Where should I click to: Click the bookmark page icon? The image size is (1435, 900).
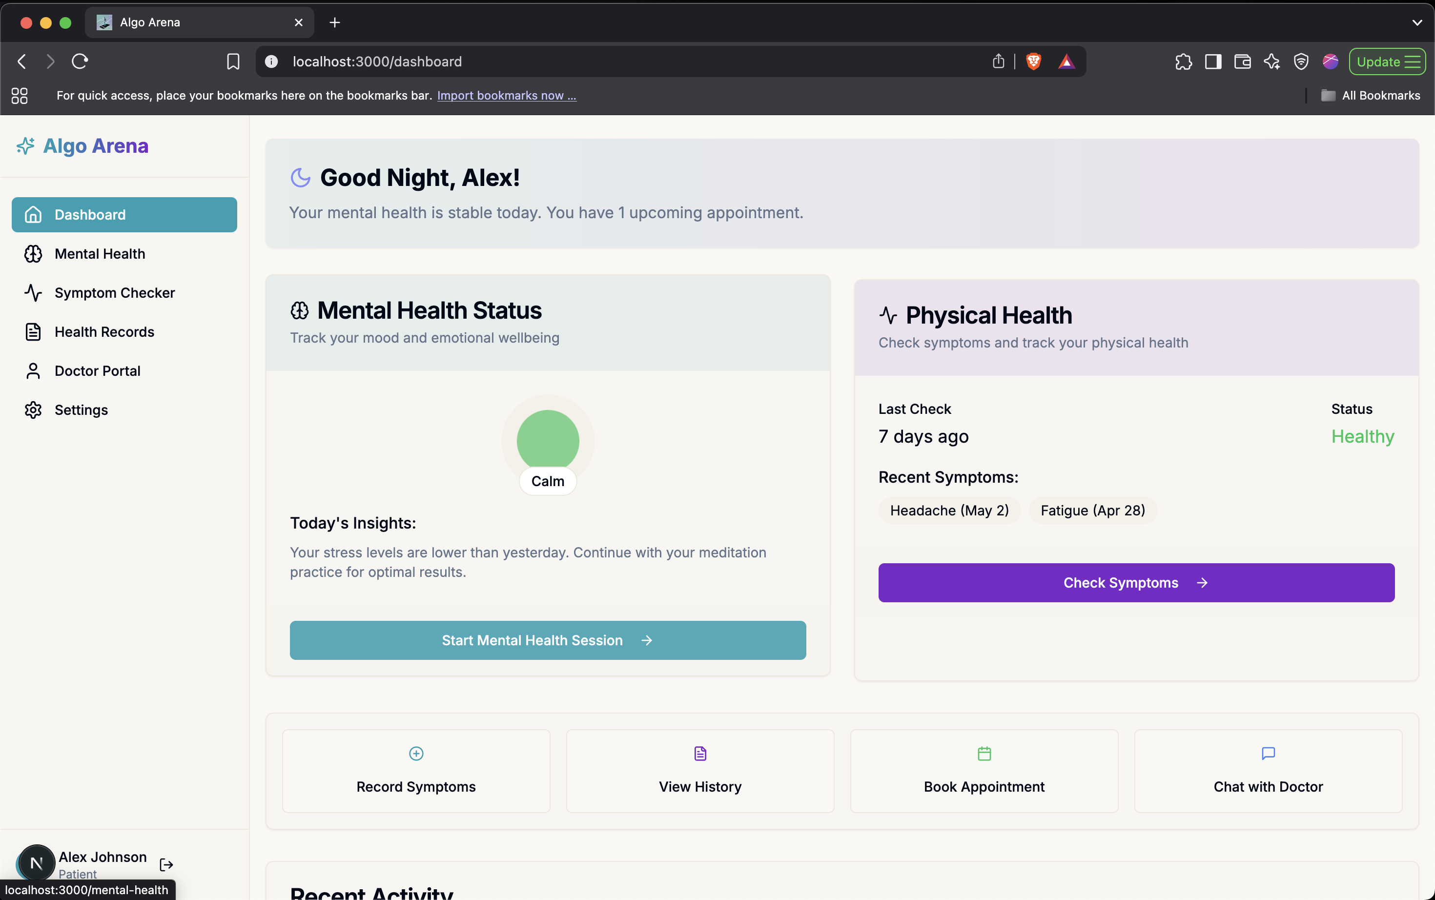(233, 61)
